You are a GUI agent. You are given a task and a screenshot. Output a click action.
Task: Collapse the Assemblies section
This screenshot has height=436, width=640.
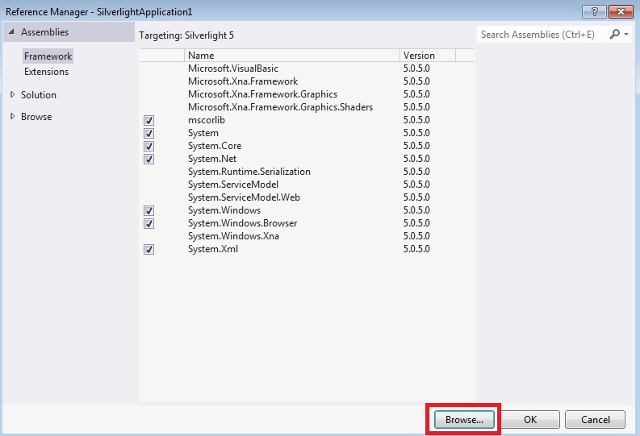[11, 32]
